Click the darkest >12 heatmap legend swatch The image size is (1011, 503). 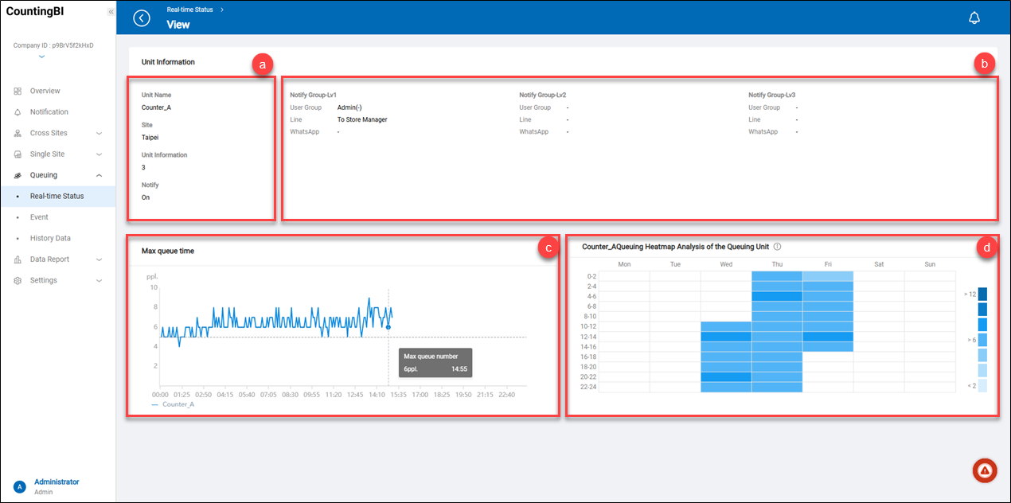(x=982, y=294)
